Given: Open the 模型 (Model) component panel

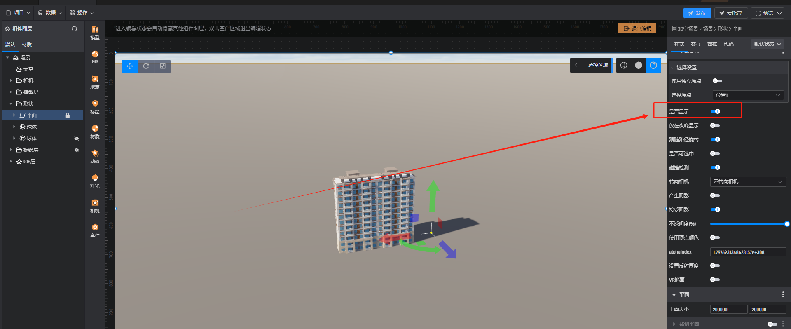Looking at the screenshot, I should click(95, 32).
